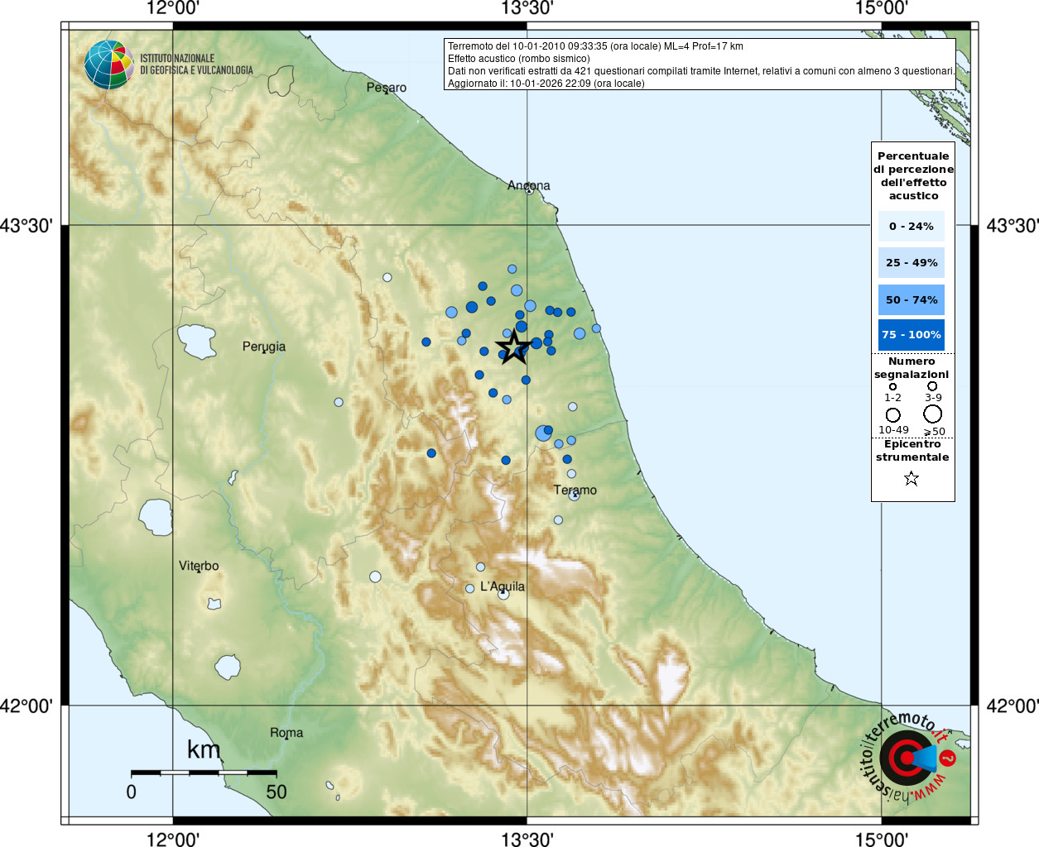Click the L'Aquila city label
This screenshot has height=847, width=1039.
[x=503, y=586]
